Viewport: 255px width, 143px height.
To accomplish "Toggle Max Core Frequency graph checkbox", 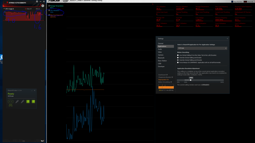I will point(49,15).
